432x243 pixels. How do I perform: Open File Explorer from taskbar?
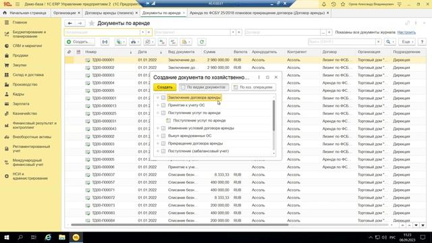(x=62, y=237)
